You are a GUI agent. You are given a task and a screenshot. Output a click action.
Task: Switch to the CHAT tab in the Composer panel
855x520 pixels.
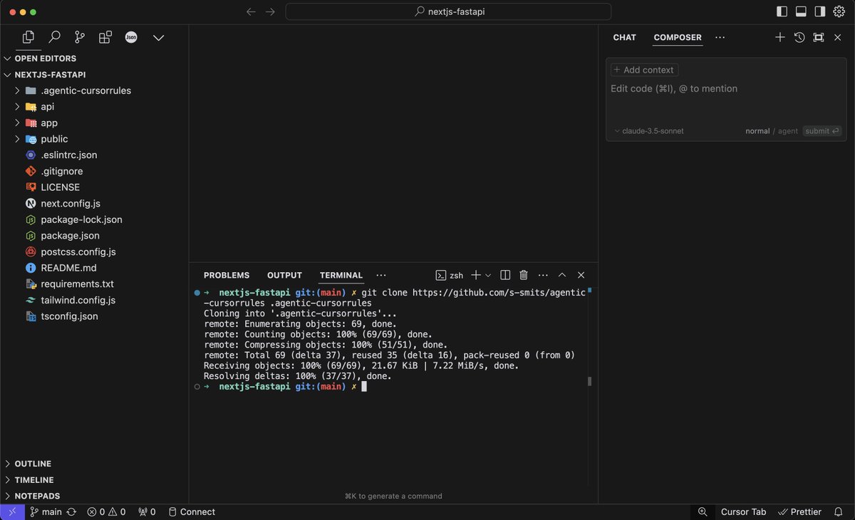(x=624, y=37)
